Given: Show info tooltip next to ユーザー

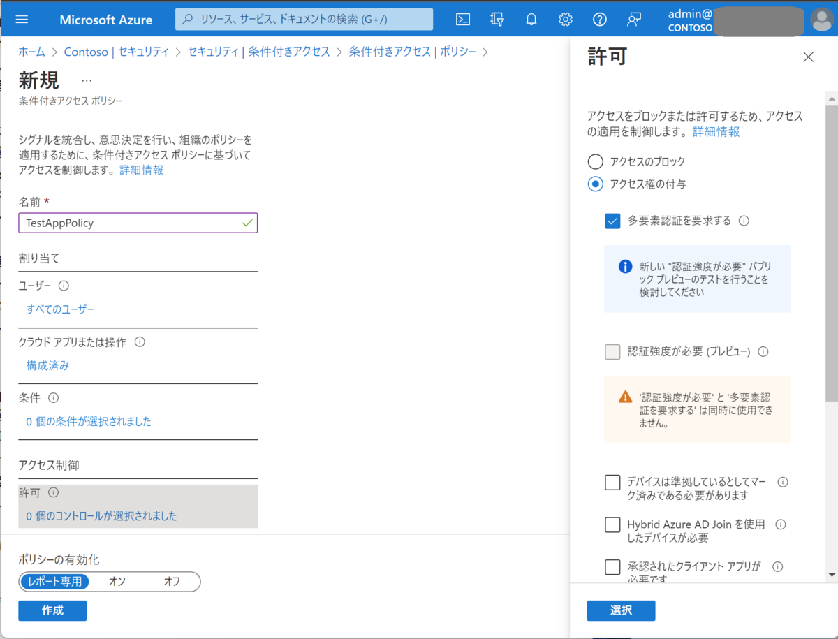Looking at the screenshot, I should pos(64,286).
